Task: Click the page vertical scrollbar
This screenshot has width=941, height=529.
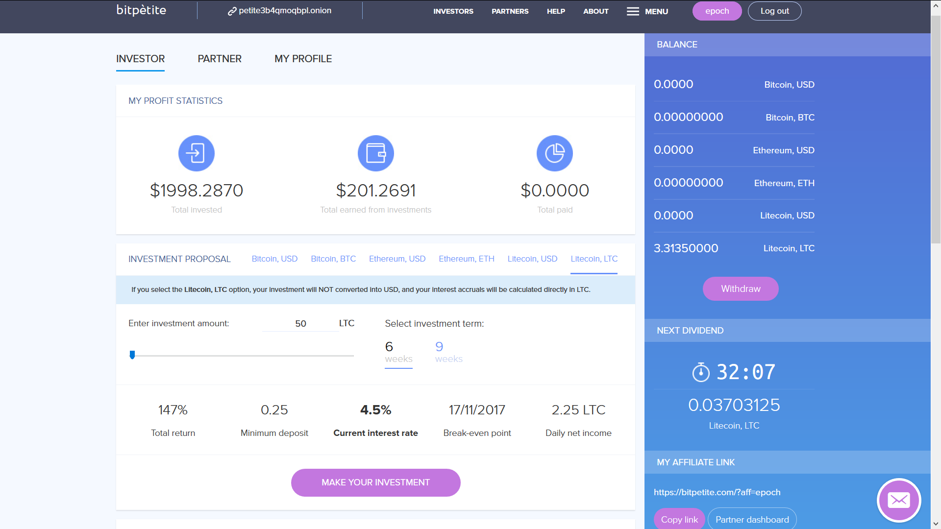Action: point(936,130)
